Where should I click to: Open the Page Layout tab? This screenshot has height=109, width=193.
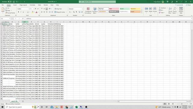coord(23,5)
